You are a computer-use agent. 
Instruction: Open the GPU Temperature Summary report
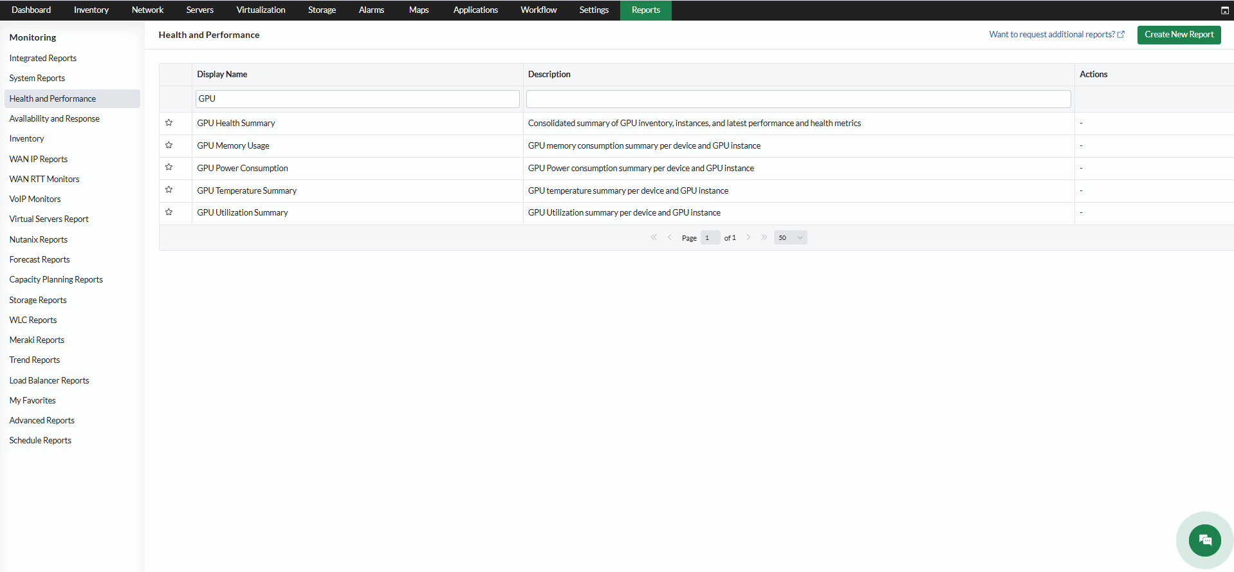point(247,190)
